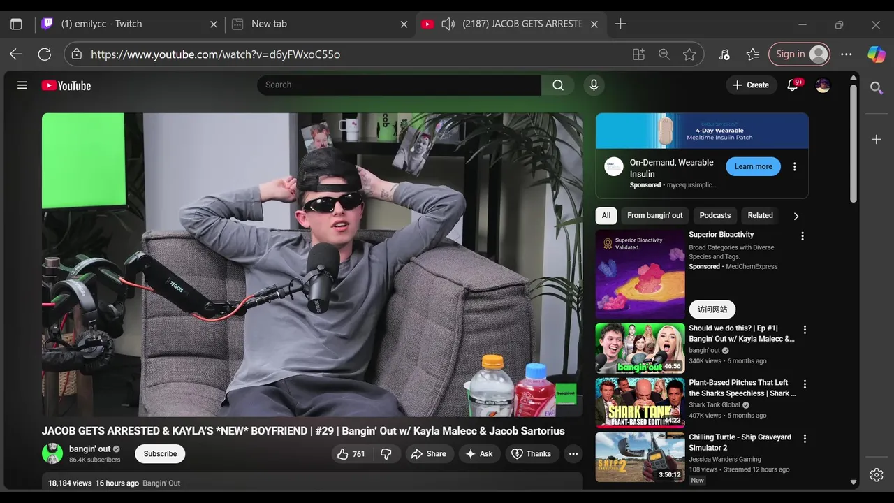Open options menu for the insulin ad

(x=794, y=167)
